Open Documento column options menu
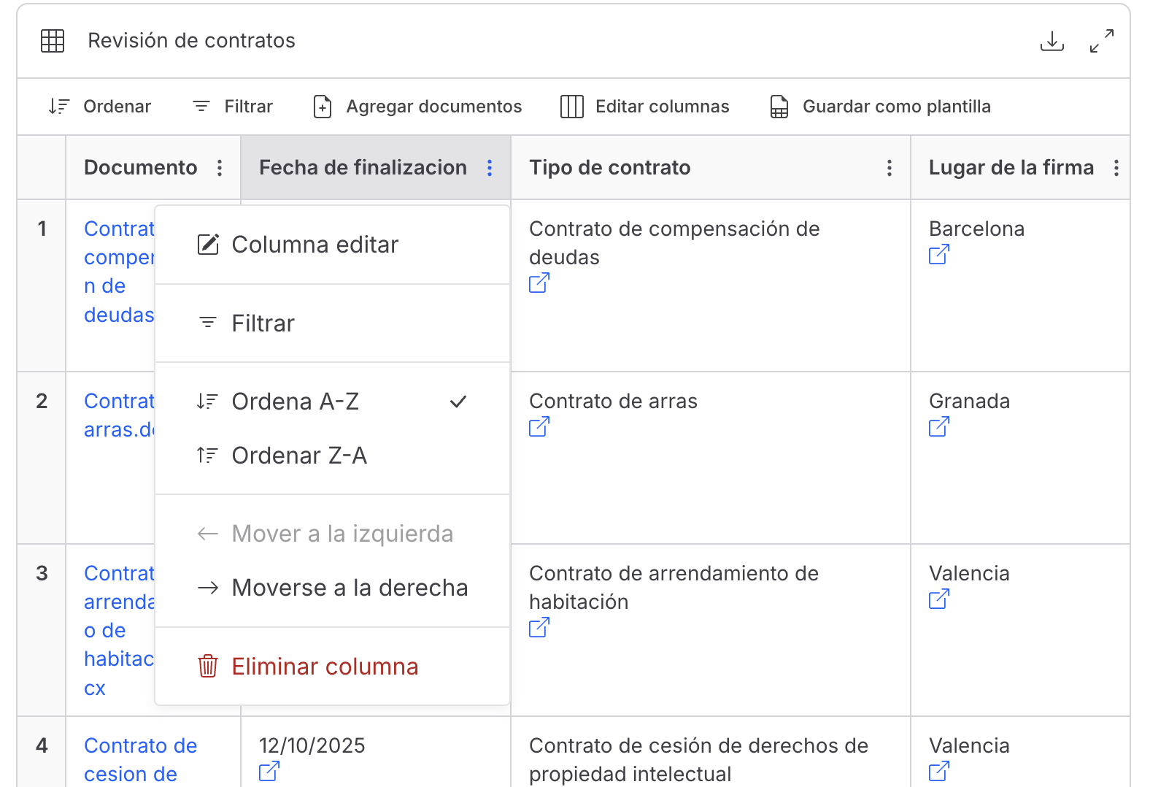Screen dimensions: 1169x787 220,168
